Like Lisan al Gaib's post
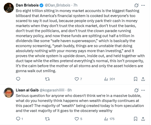This screenshot has height=125, width=151. tap(77, 119)
